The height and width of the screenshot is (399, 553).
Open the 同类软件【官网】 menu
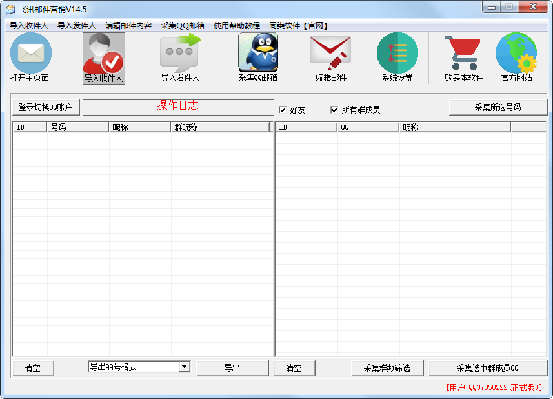(x=299, y=26)
